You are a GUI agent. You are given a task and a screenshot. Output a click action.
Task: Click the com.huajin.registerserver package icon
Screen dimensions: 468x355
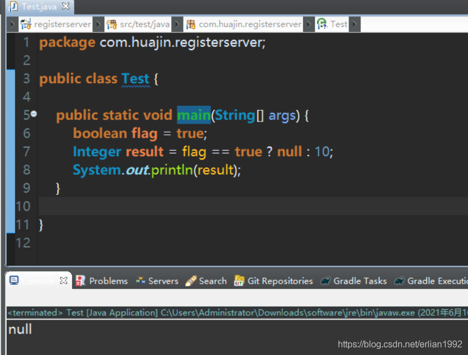(191, 24)
